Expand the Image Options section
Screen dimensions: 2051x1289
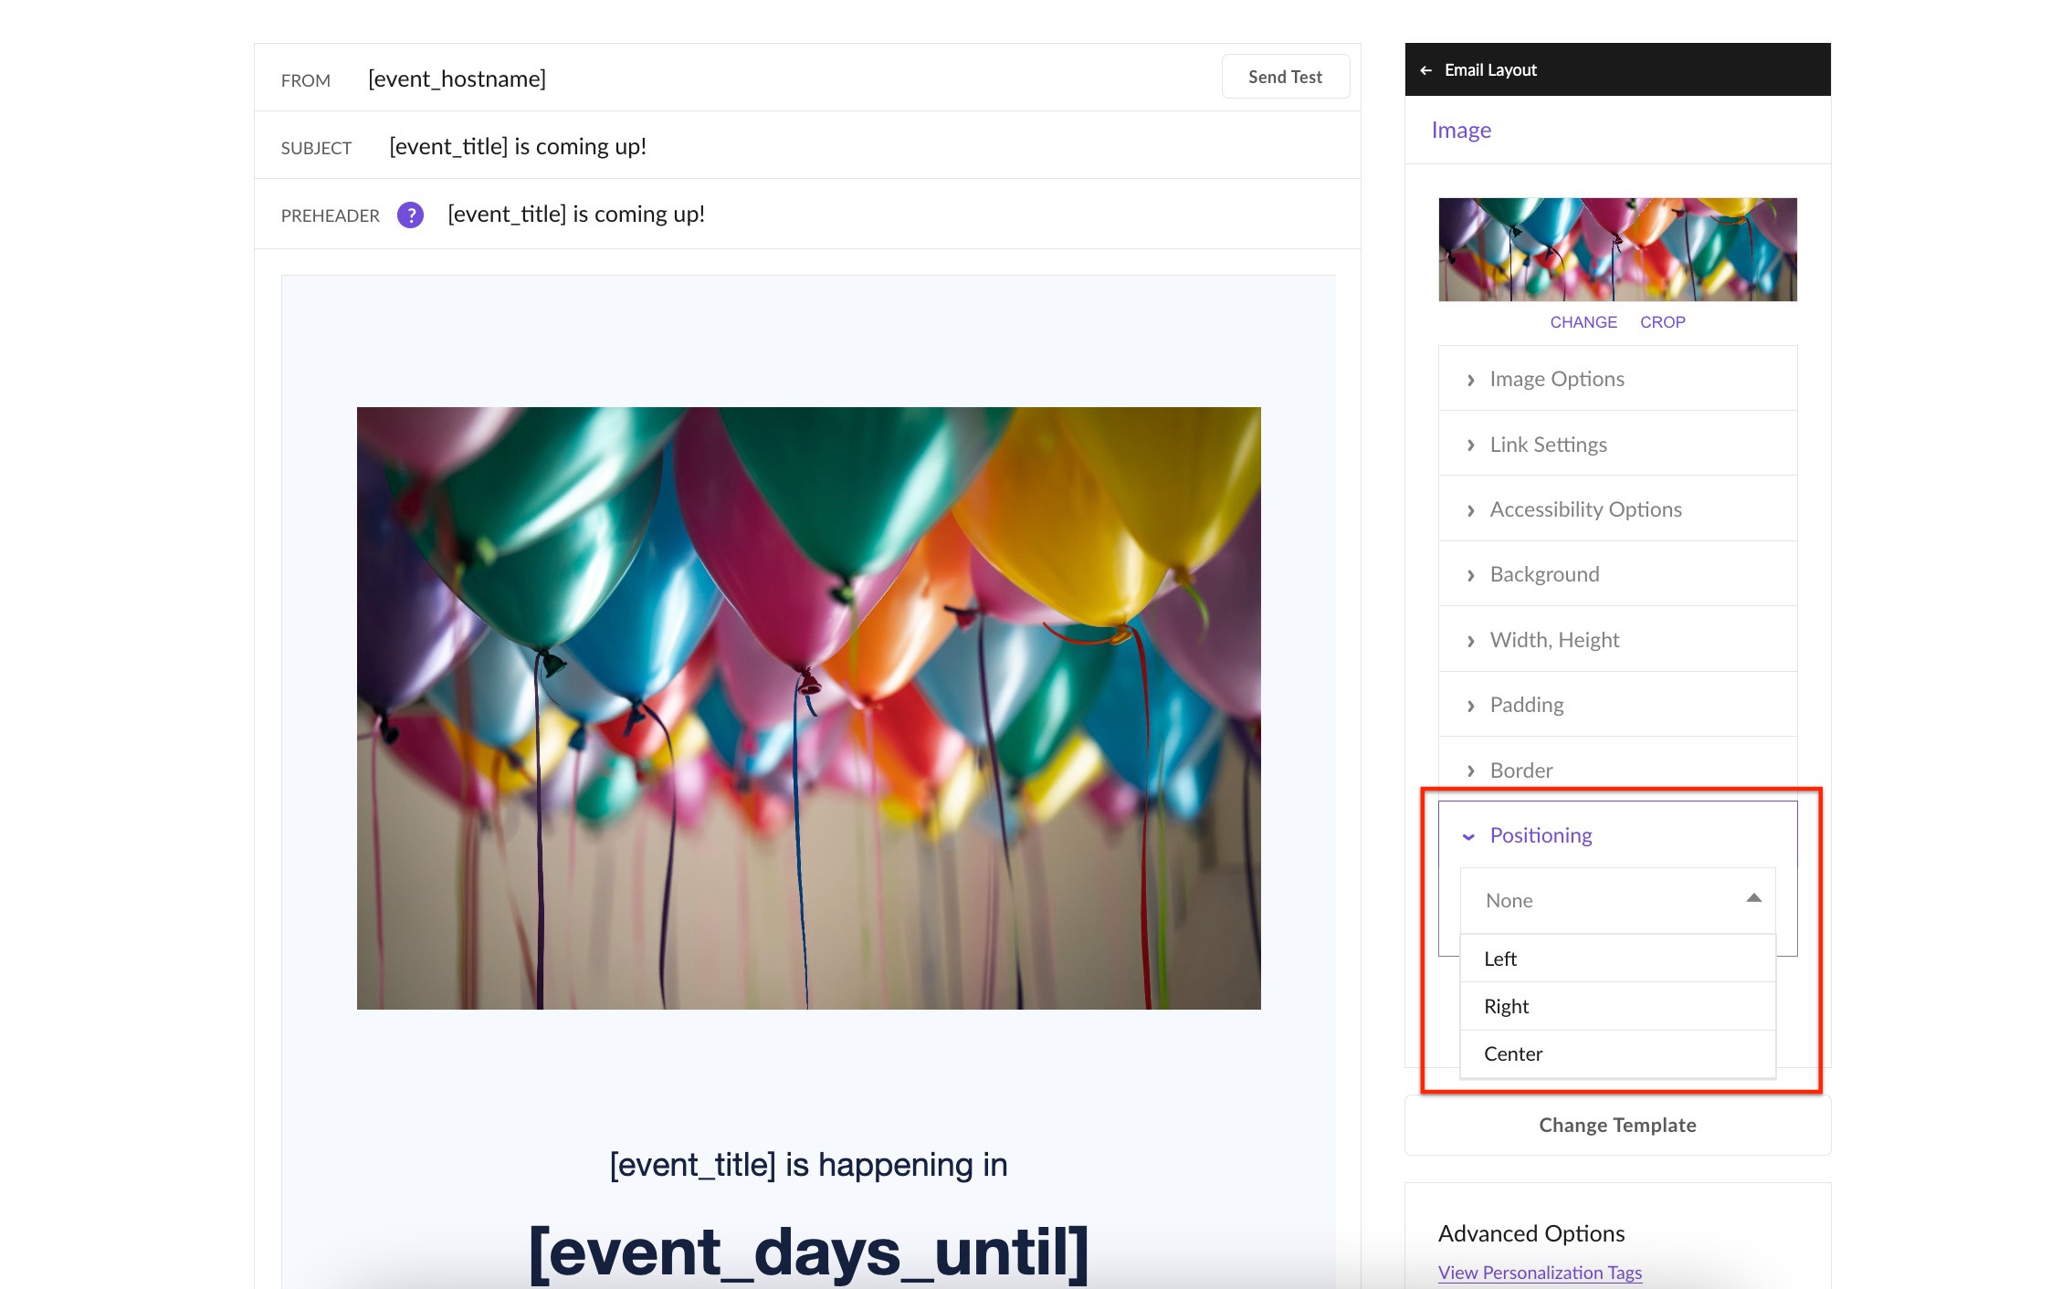pyautogui.click(x=1617, y=379)
